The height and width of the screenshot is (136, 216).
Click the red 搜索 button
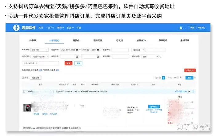tap(69, 63)
